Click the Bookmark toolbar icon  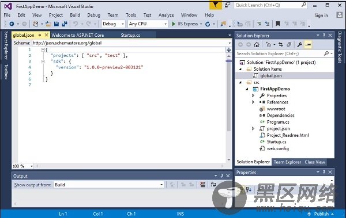[x=278, y=24]
